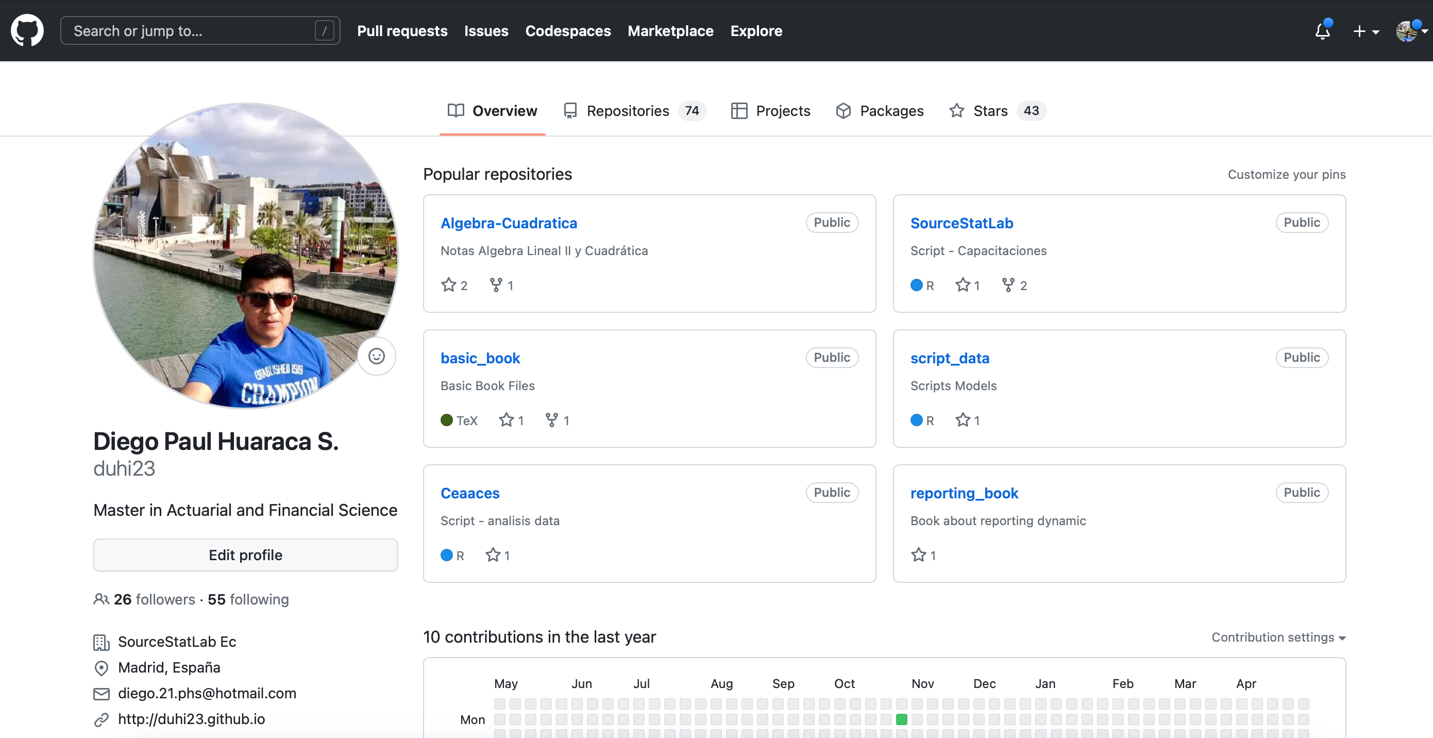Expand the Contribution settings dropdown
This screenshot has width=1433, height=738.
(1278, 638)
